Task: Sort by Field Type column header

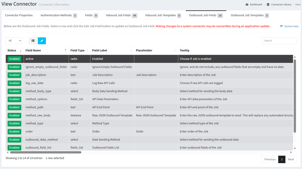Action: 77,50
